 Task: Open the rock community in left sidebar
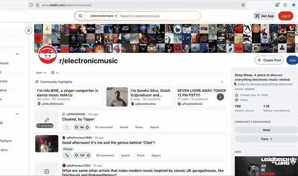4,81
